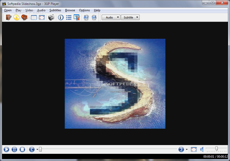Start playback with Play button
The image size is (230, 161).
click(x=6, y=149)
